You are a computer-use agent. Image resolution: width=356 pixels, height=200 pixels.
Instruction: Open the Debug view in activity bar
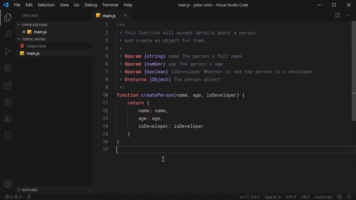click(8, 68)
